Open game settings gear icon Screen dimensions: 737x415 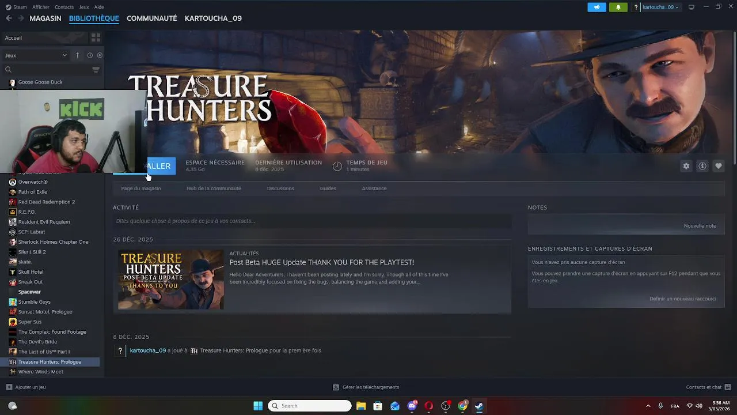point(686,166)
